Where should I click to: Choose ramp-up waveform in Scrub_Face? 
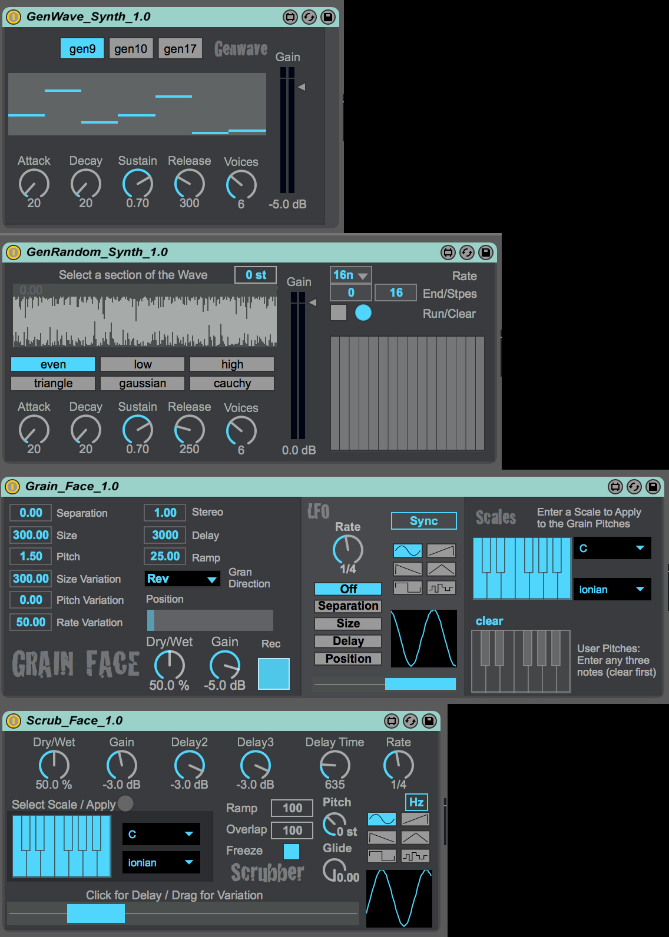tap(415, 819)
